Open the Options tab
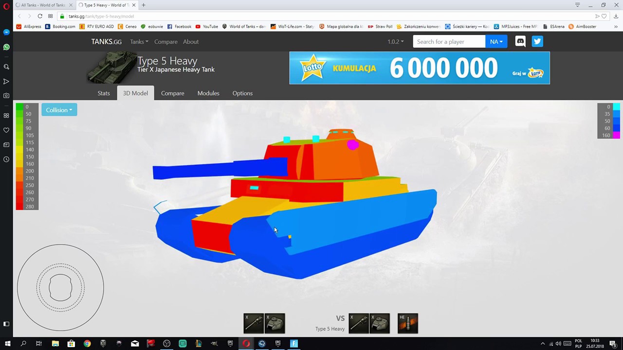 [242, 93]
